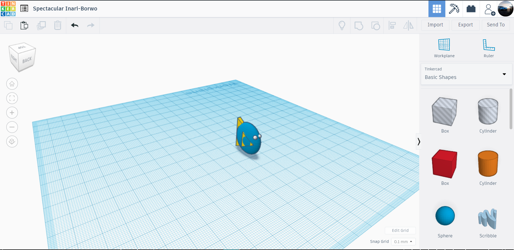The width and height of the screenshot is (514, 250).
Task: Invite collaborators with add-person icon
Action: (489, 9)
